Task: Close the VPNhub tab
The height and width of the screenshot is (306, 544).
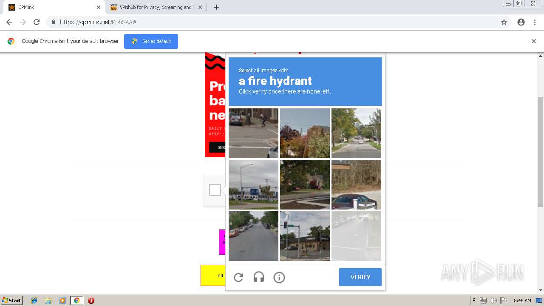Action: (x=200, y=7)
